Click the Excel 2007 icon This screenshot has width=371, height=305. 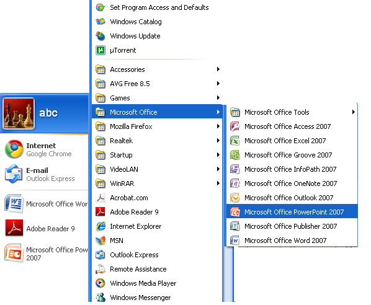[x=235, y=141]
